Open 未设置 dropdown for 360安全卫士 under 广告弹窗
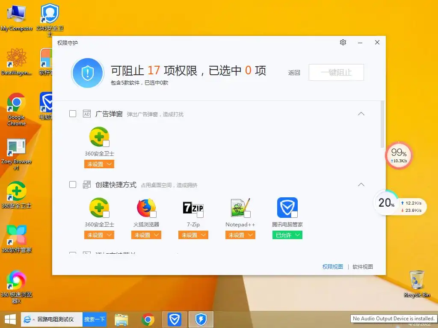This screenshot has width=438, height=328. 99,164
